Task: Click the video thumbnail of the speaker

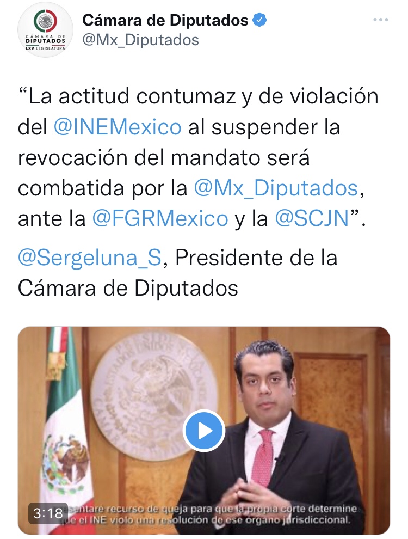Action: pyautogui.click(x=203, y=430)
